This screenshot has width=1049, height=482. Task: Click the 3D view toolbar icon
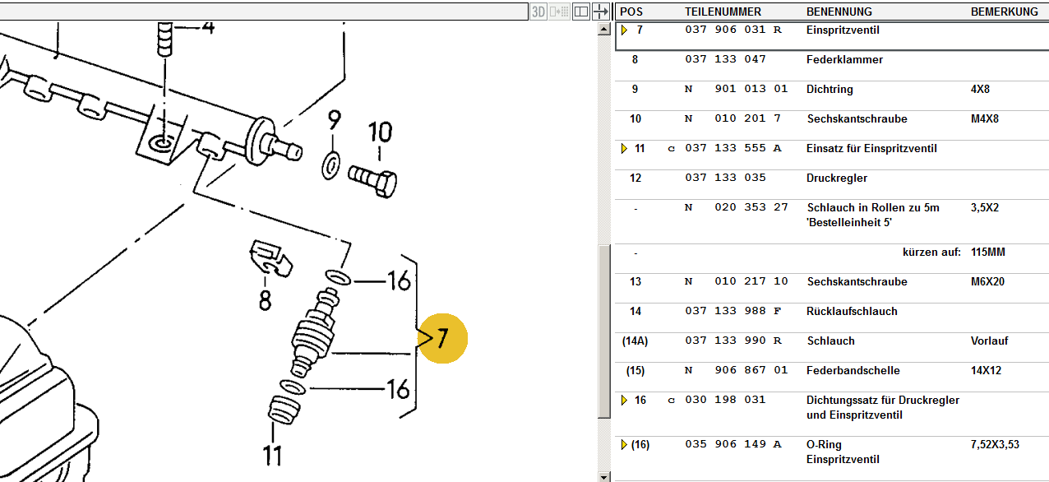pyautogui.click(x=538, y=12)
